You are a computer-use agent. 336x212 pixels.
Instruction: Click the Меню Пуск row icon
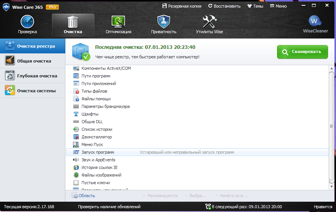[x=76, y=145]
